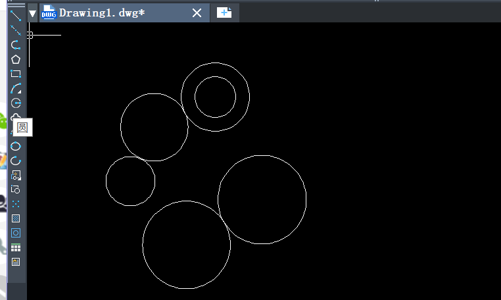Open the Table tool
This screenshot has width=501, height=300.
tap(16, 247)
